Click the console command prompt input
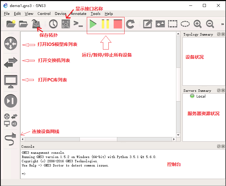 (x=122, y=174)
